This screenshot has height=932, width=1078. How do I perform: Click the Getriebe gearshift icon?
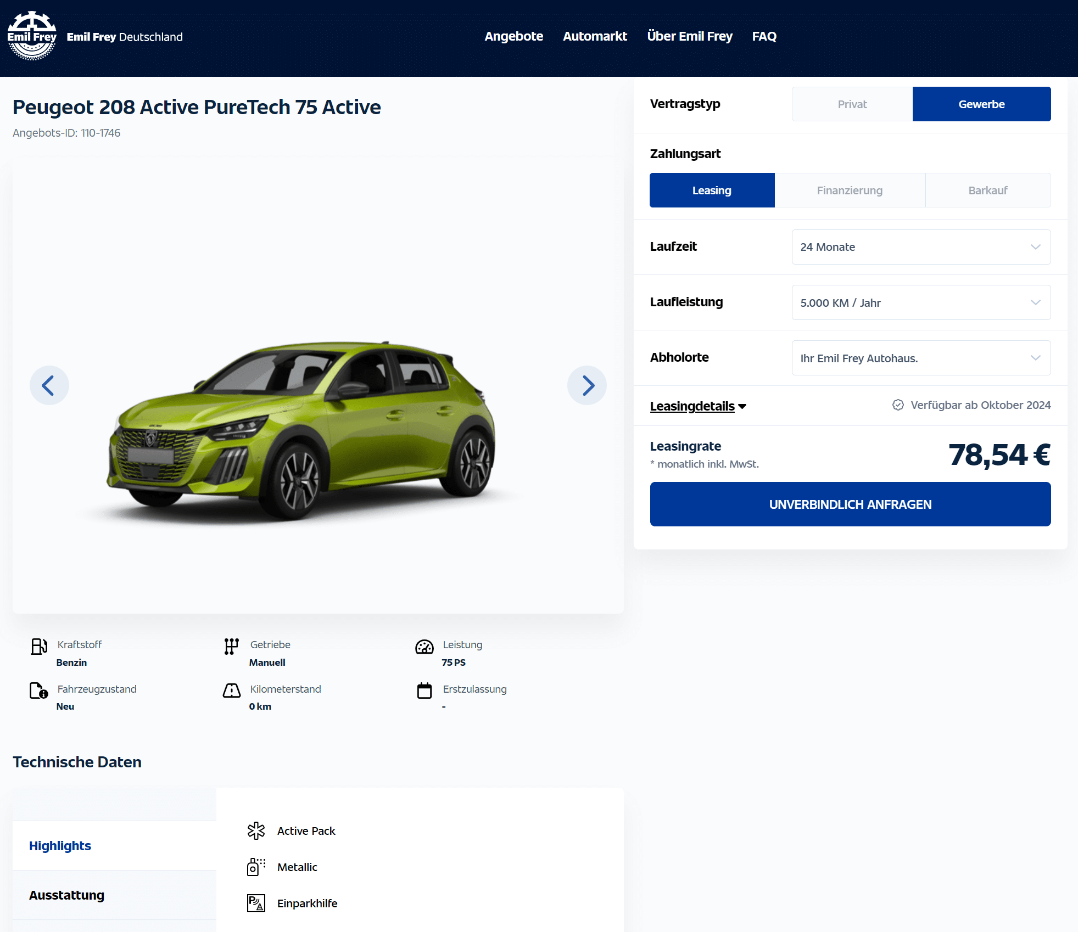point(232,647)
